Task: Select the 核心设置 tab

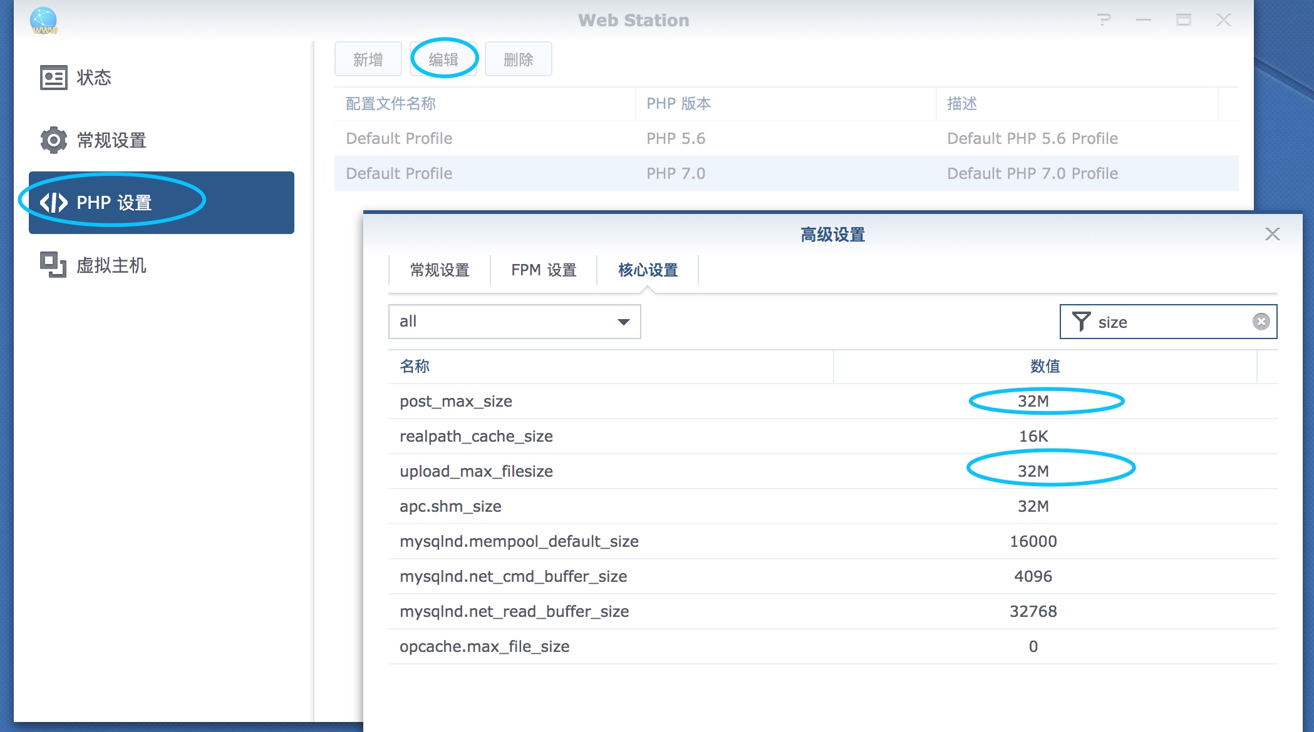Action: coord(648,270)
